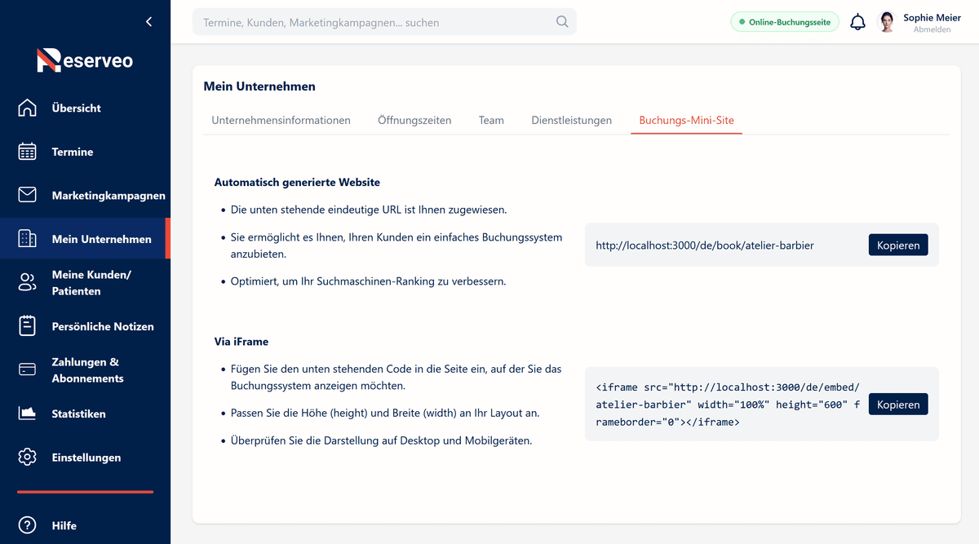Click the search magnifier icon
The width and height of the screenshot is (979, 544).
[562, 22]
